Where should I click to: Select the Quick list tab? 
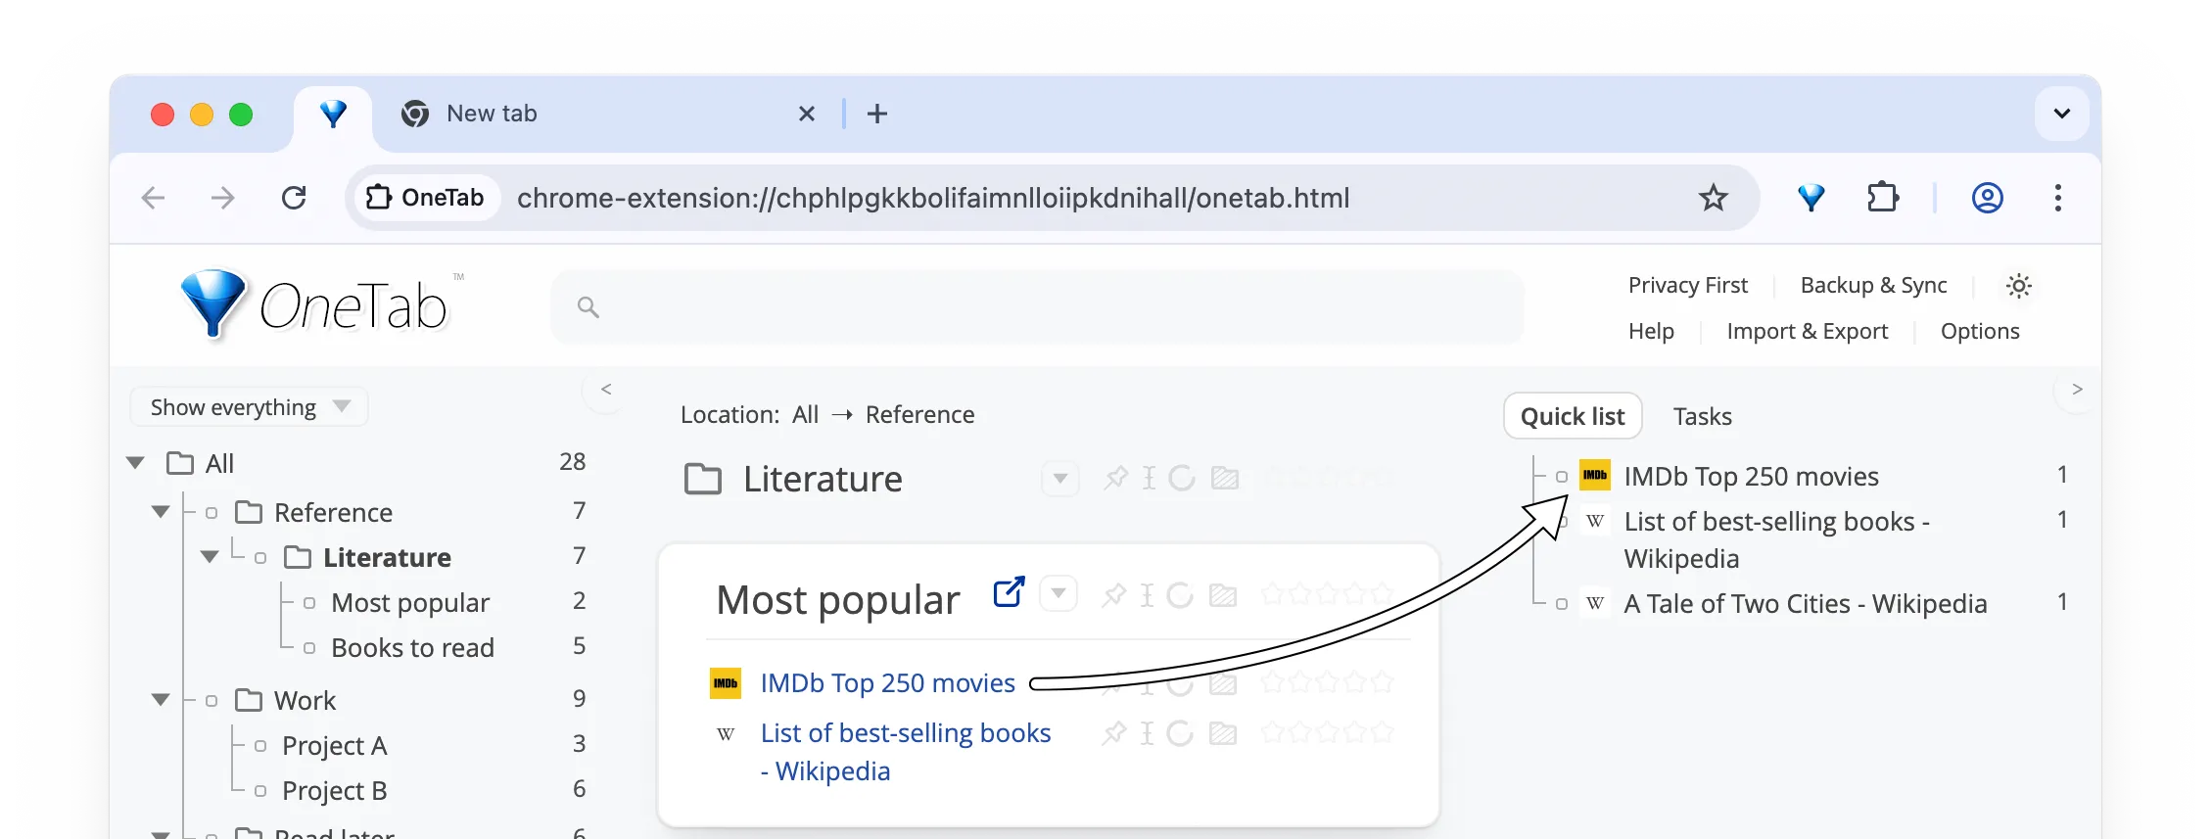point(1572,416)
